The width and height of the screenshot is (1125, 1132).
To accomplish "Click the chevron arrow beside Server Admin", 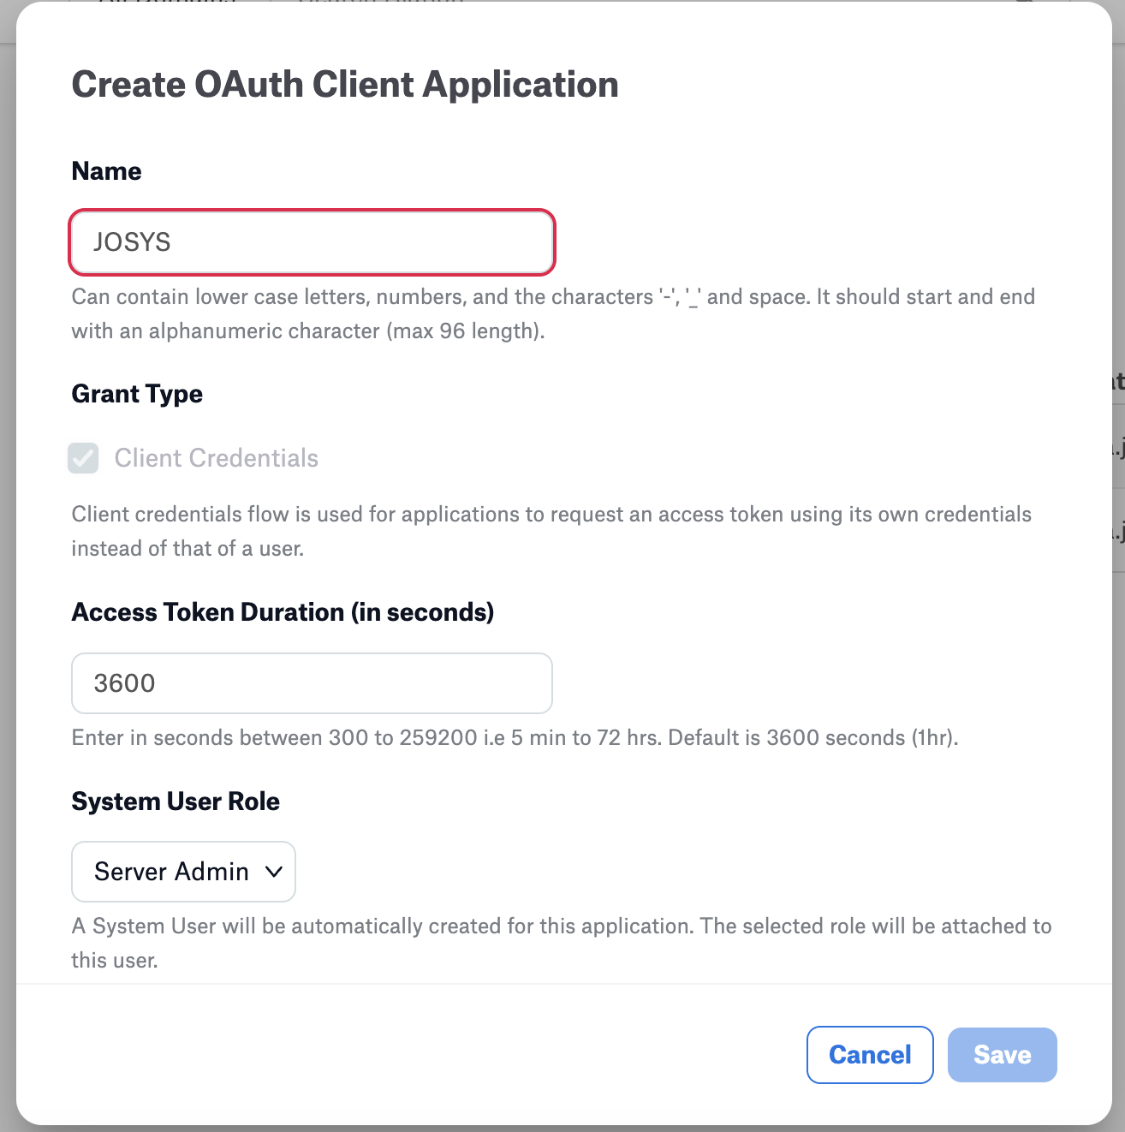I will click(274, 872).
